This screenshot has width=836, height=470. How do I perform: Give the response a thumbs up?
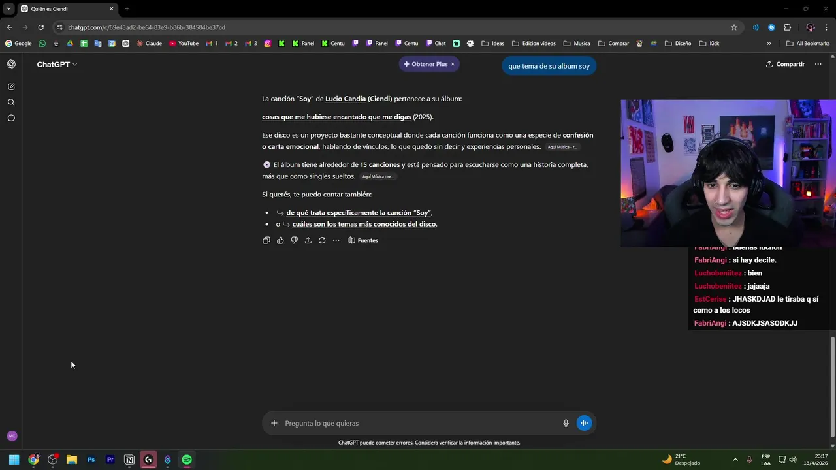point(280,240)
